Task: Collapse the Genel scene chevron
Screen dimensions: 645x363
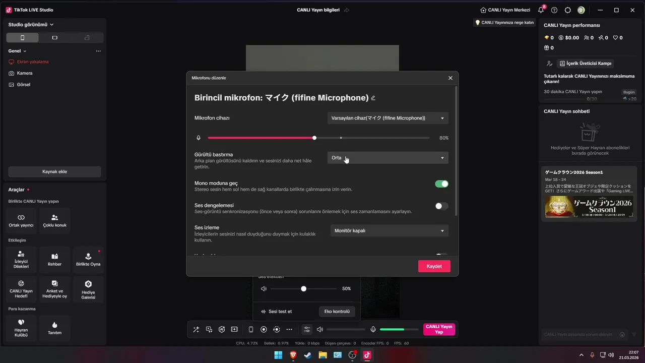Action: (x=25, y=51)
